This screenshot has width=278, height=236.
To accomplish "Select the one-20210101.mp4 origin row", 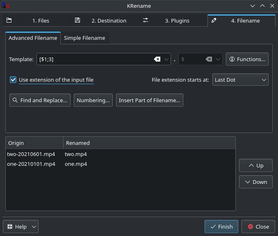I will point(31,164).
